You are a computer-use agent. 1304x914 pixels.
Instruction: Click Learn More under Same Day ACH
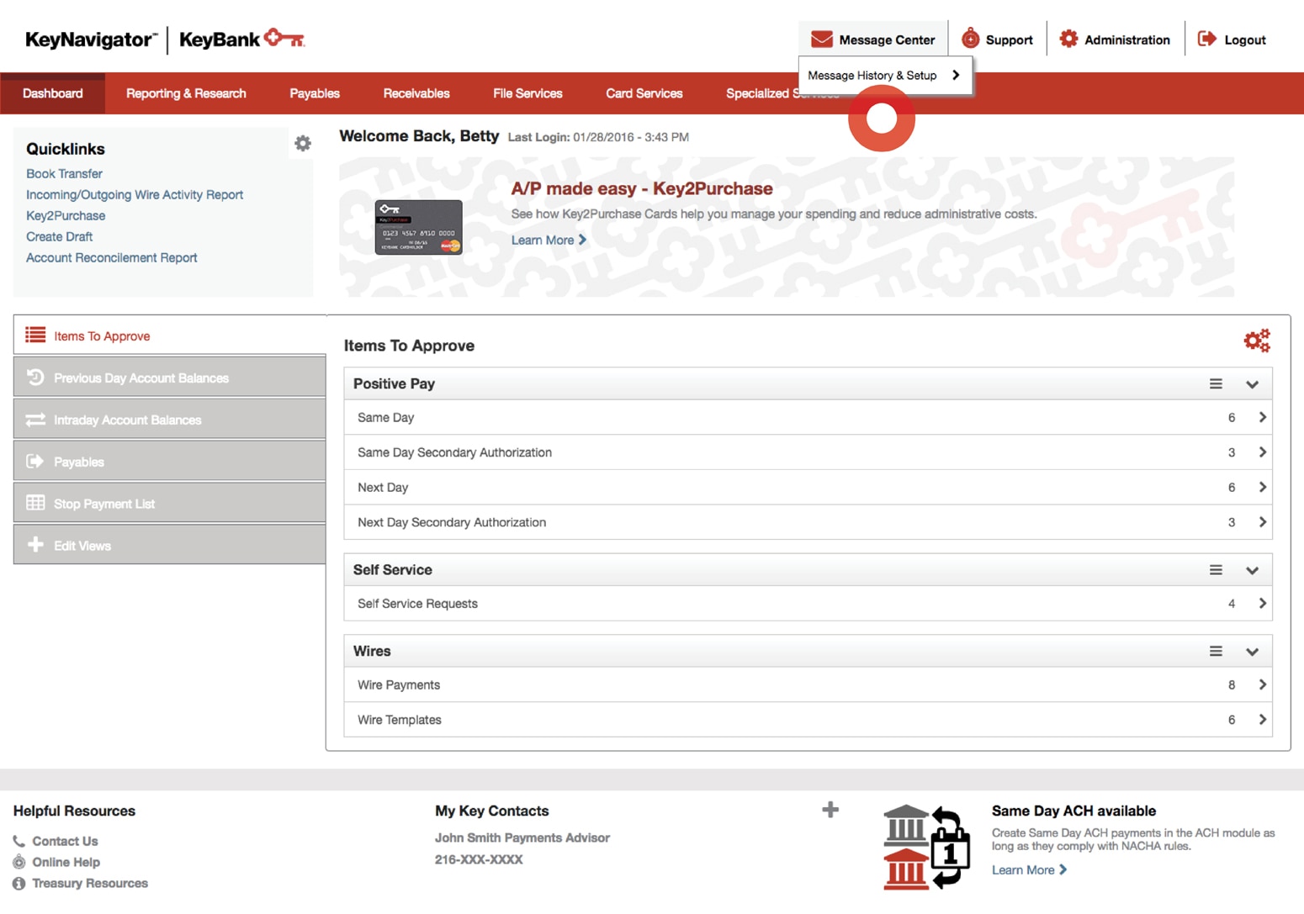1029,870
